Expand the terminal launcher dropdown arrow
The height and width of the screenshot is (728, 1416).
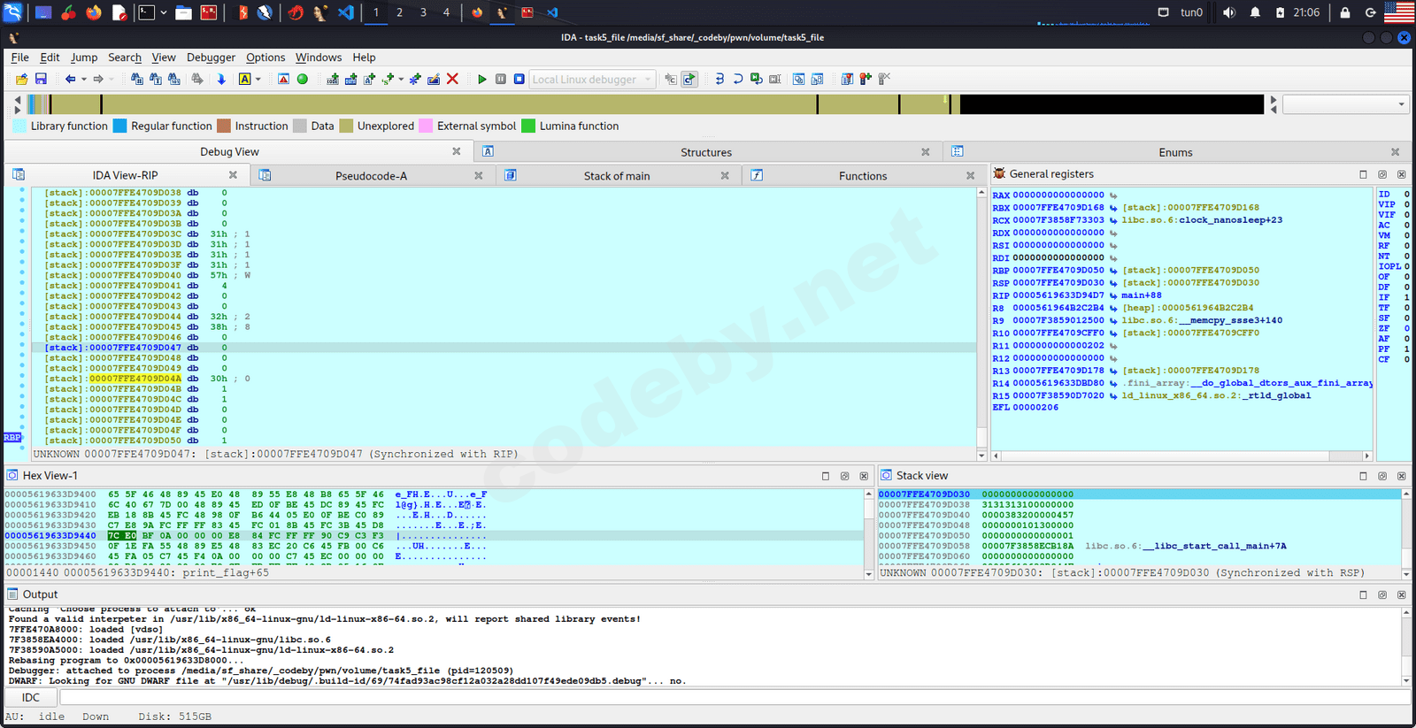pyautogui.click(x=164, y=12)
